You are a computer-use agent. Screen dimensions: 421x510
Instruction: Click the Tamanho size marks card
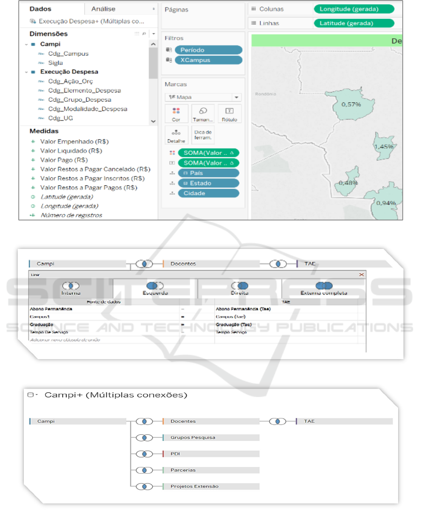203,113
